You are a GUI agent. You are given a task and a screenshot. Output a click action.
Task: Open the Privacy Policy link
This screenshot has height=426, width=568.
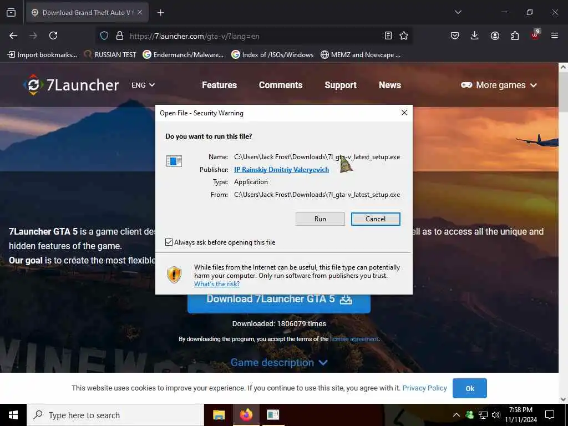pos(424,388)
